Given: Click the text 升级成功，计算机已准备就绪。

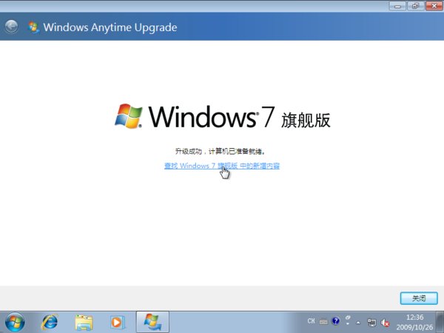Looking at the screenshot, I should pyautogui.click(x=221, y=151).
